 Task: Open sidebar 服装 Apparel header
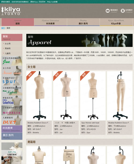12,37
